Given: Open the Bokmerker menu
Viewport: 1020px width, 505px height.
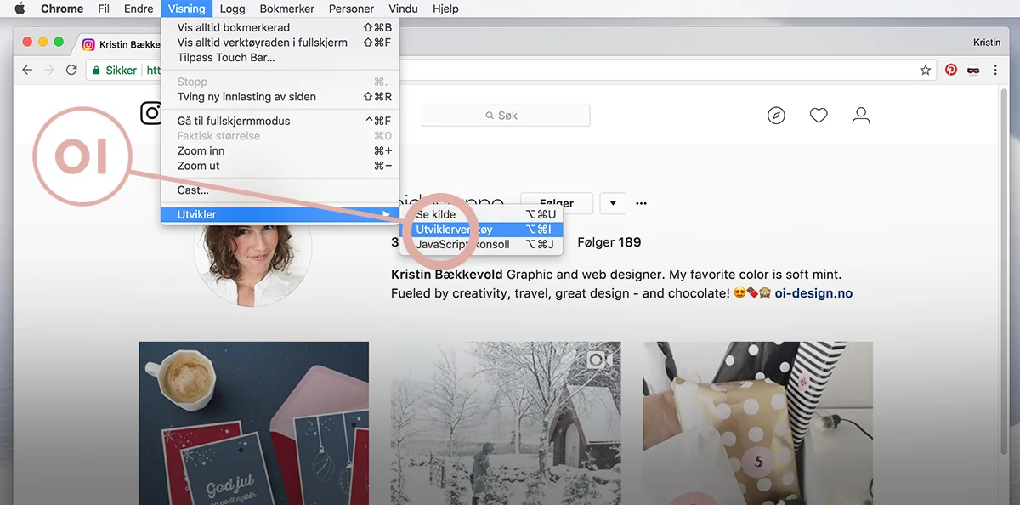Looking at the screenshot, I should point(287,9).
